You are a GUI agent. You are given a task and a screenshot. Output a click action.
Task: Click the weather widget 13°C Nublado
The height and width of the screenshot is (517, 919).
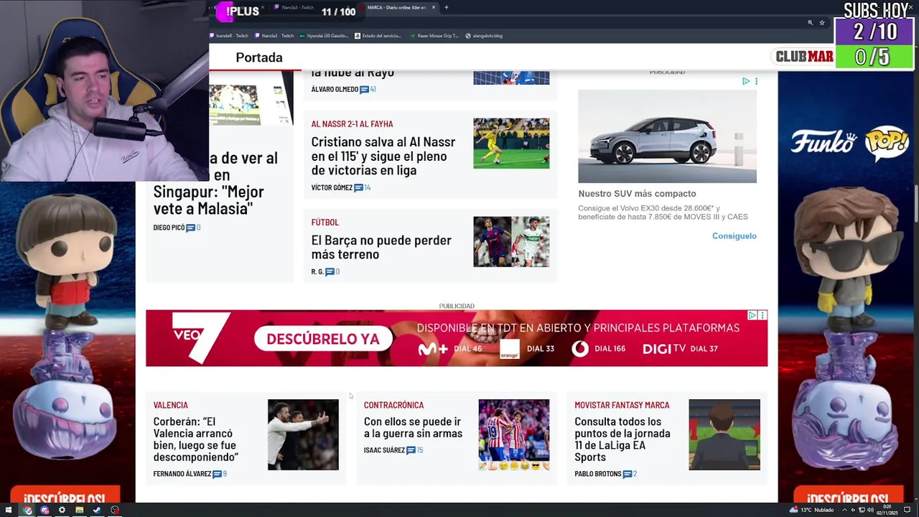(x=811, y=510)
